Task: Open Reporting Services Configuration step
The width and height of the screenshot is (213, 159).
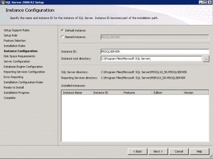Action: point(24,72)
